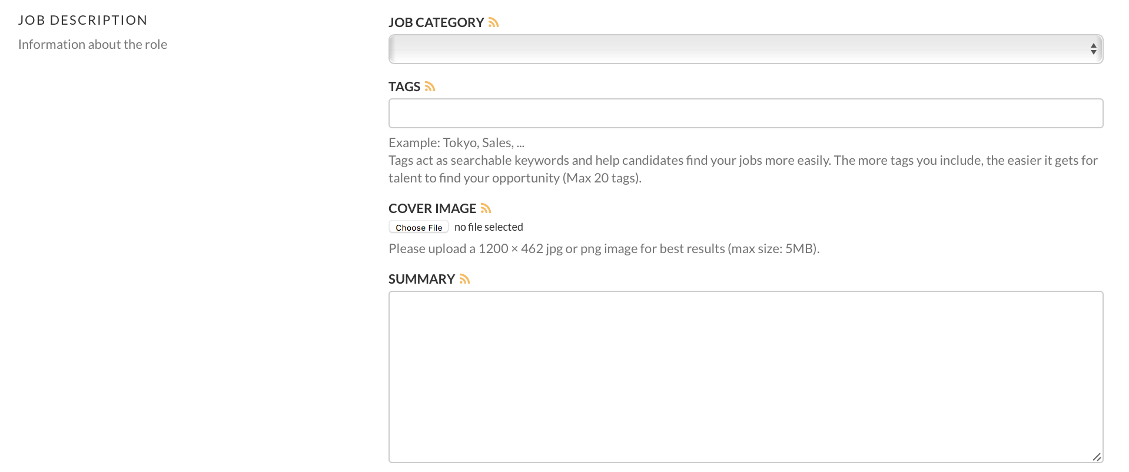Click 'Information about the role' subtitle
The image size is (1129, 472).
92,44
